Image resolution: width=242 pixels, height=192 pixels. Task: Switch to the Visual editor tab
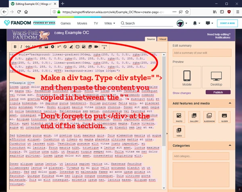163,39
